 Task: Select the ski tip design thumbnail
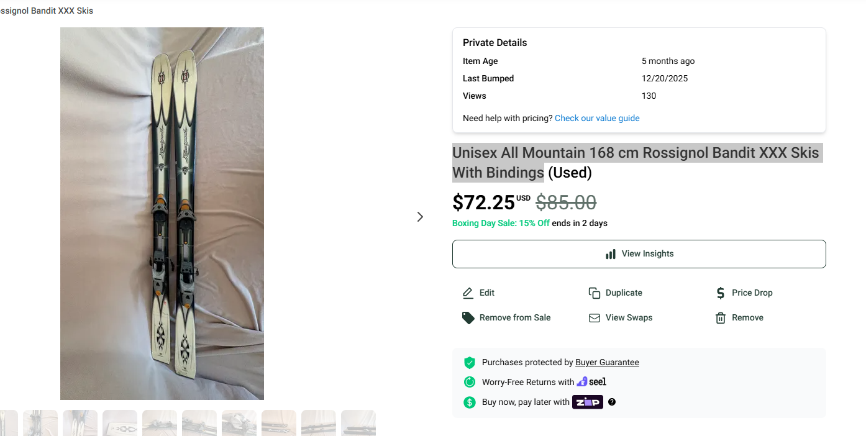coord(120,423)
